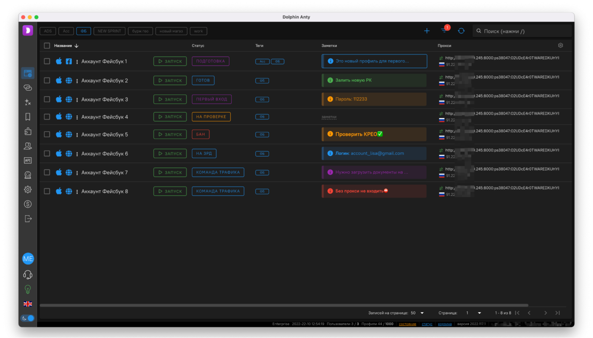593x338 pixels.
Task: Select the Acc tag filter tab
Action: (x=66, y=31)
